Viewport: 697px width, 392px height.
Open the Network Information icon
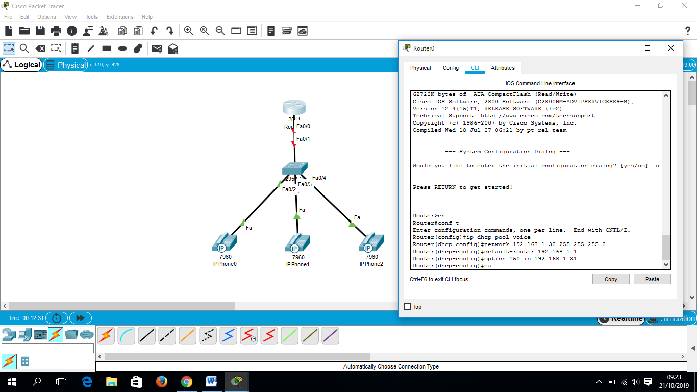coord(72,31)
